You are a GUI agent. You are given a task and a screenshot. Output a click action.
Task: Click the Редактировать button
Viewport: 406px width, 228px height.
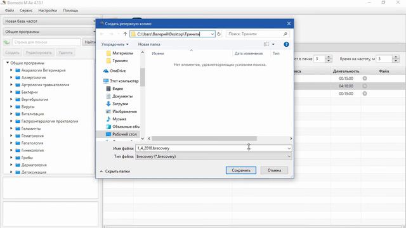pyautogui.click(x=39, y=53)
